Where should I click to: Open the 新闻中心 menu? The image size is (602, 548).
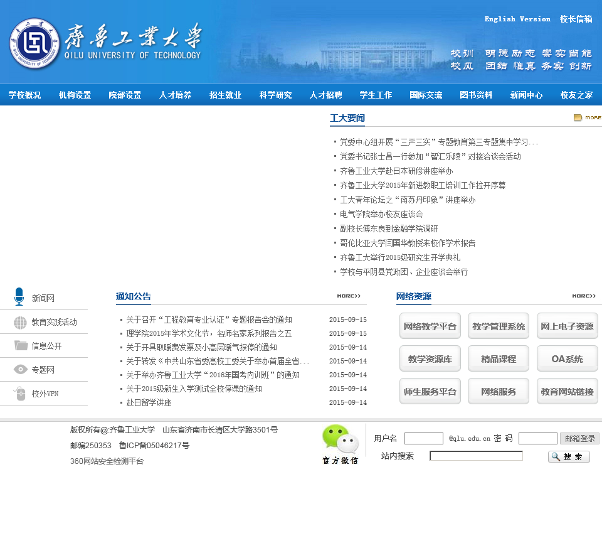click(x=526, y=95)
